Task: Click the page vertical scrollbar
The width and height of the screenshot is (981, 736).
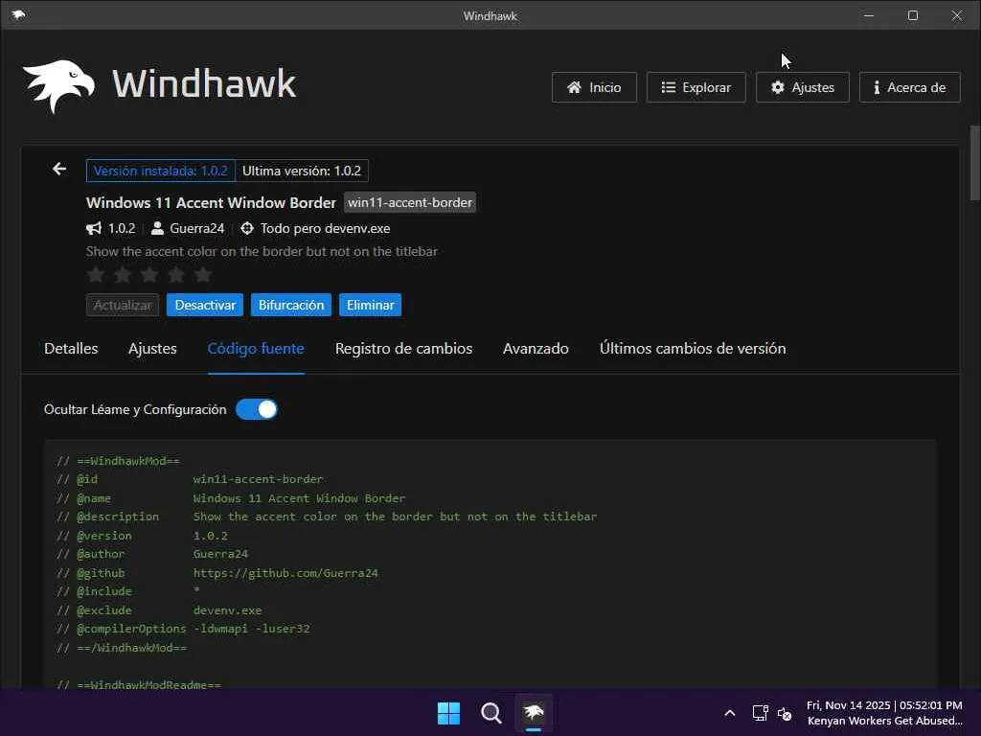Action: 974,163
